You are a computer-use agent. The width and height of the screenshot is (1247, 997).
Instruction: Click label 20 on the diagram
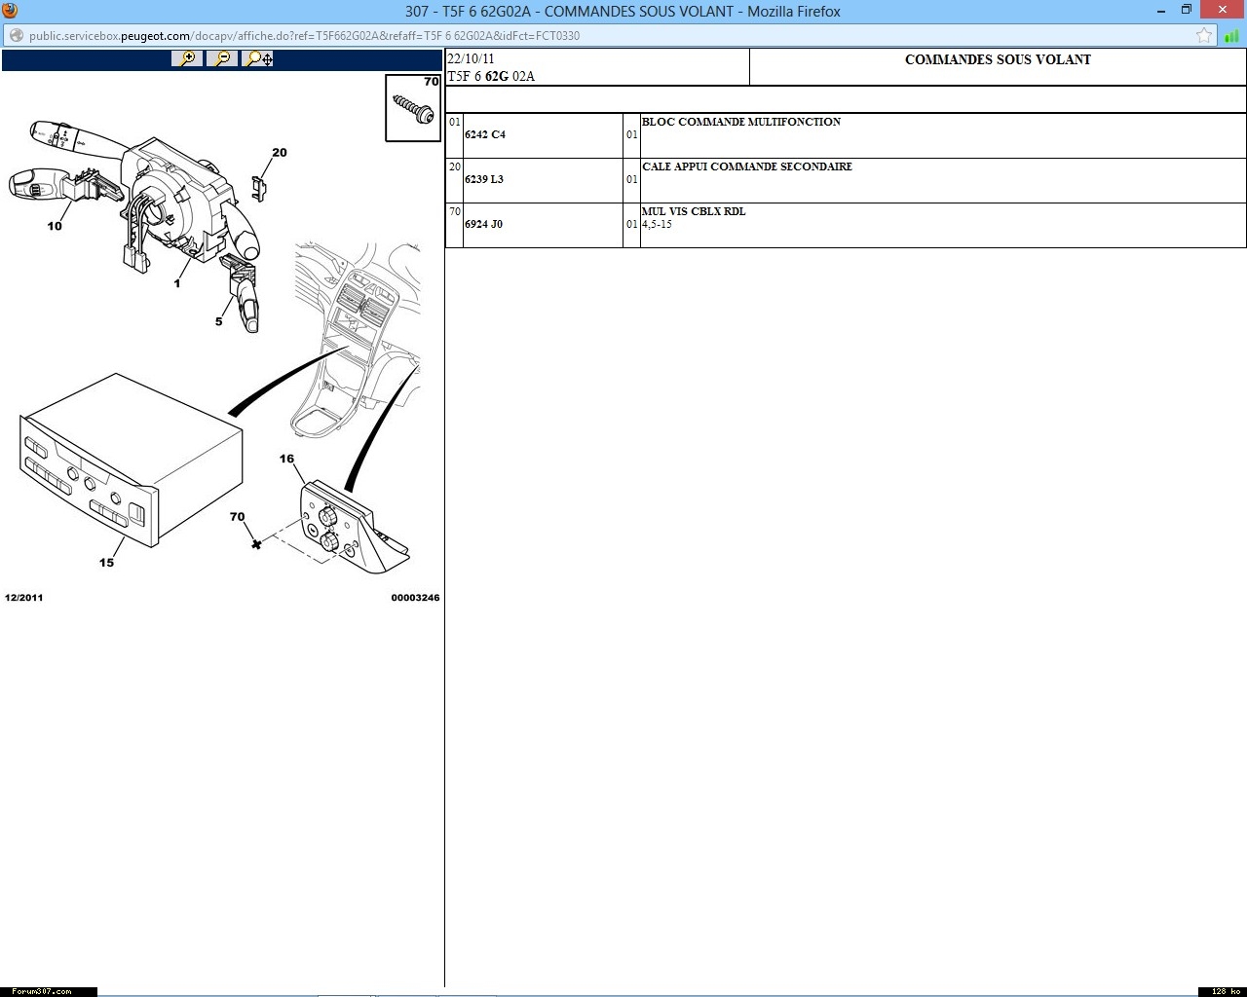coord(280,153)
